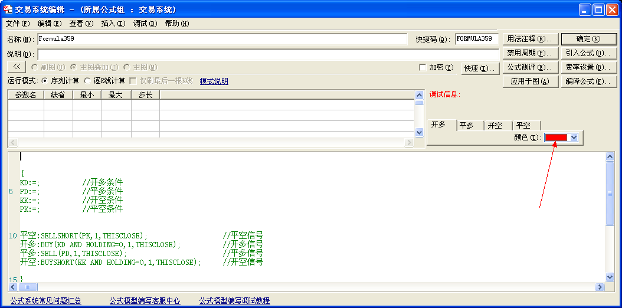
Task: Select the 逐K线计算 run mode
Action: (x=88, y=81)
